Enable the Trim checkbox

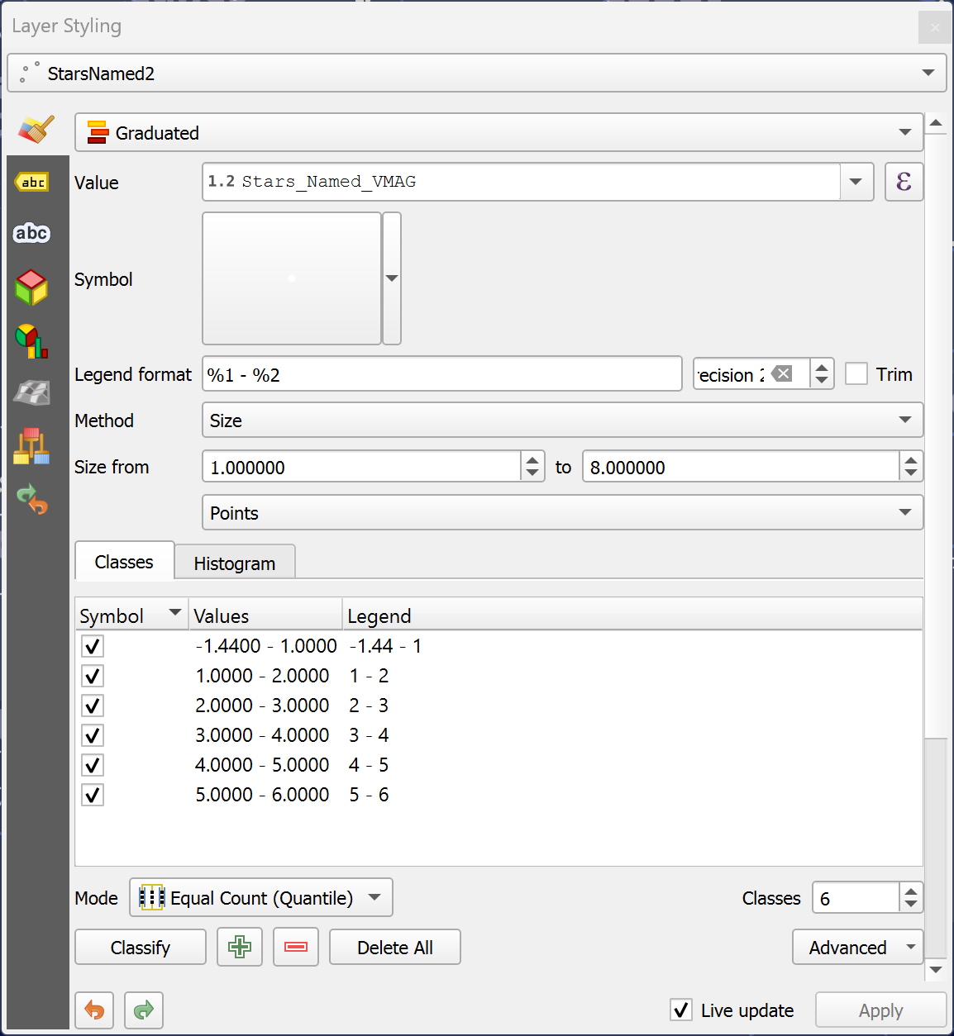point(856,374)
